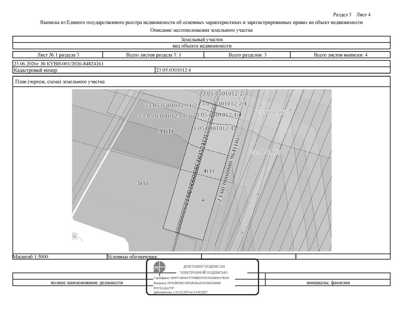Click the zone label '23:00-6.815'
Viewport: 403px width, 311px height.
click(265, 152)
